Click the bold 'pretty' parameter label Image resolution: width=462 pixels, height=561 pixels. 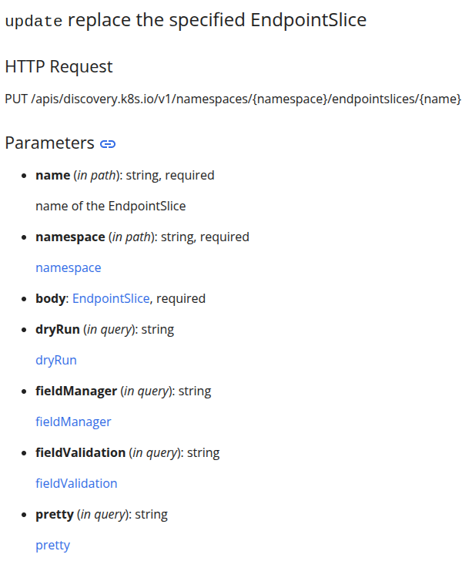click(x=55, y=514)
